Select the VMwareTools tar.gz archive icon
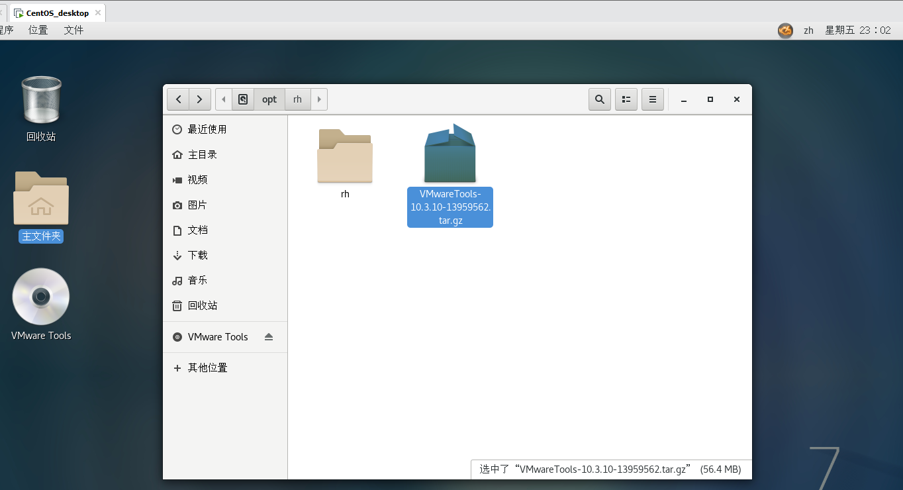Viewport: 903px width, 490px height. [450, 153]
